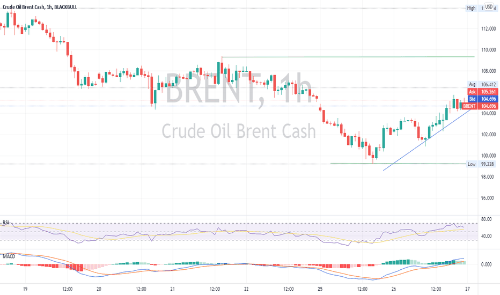This screenshot has width=500, height=295.
Task: Select the RSI indicator label
Action: pyautogui.click(x=6, y=222)
